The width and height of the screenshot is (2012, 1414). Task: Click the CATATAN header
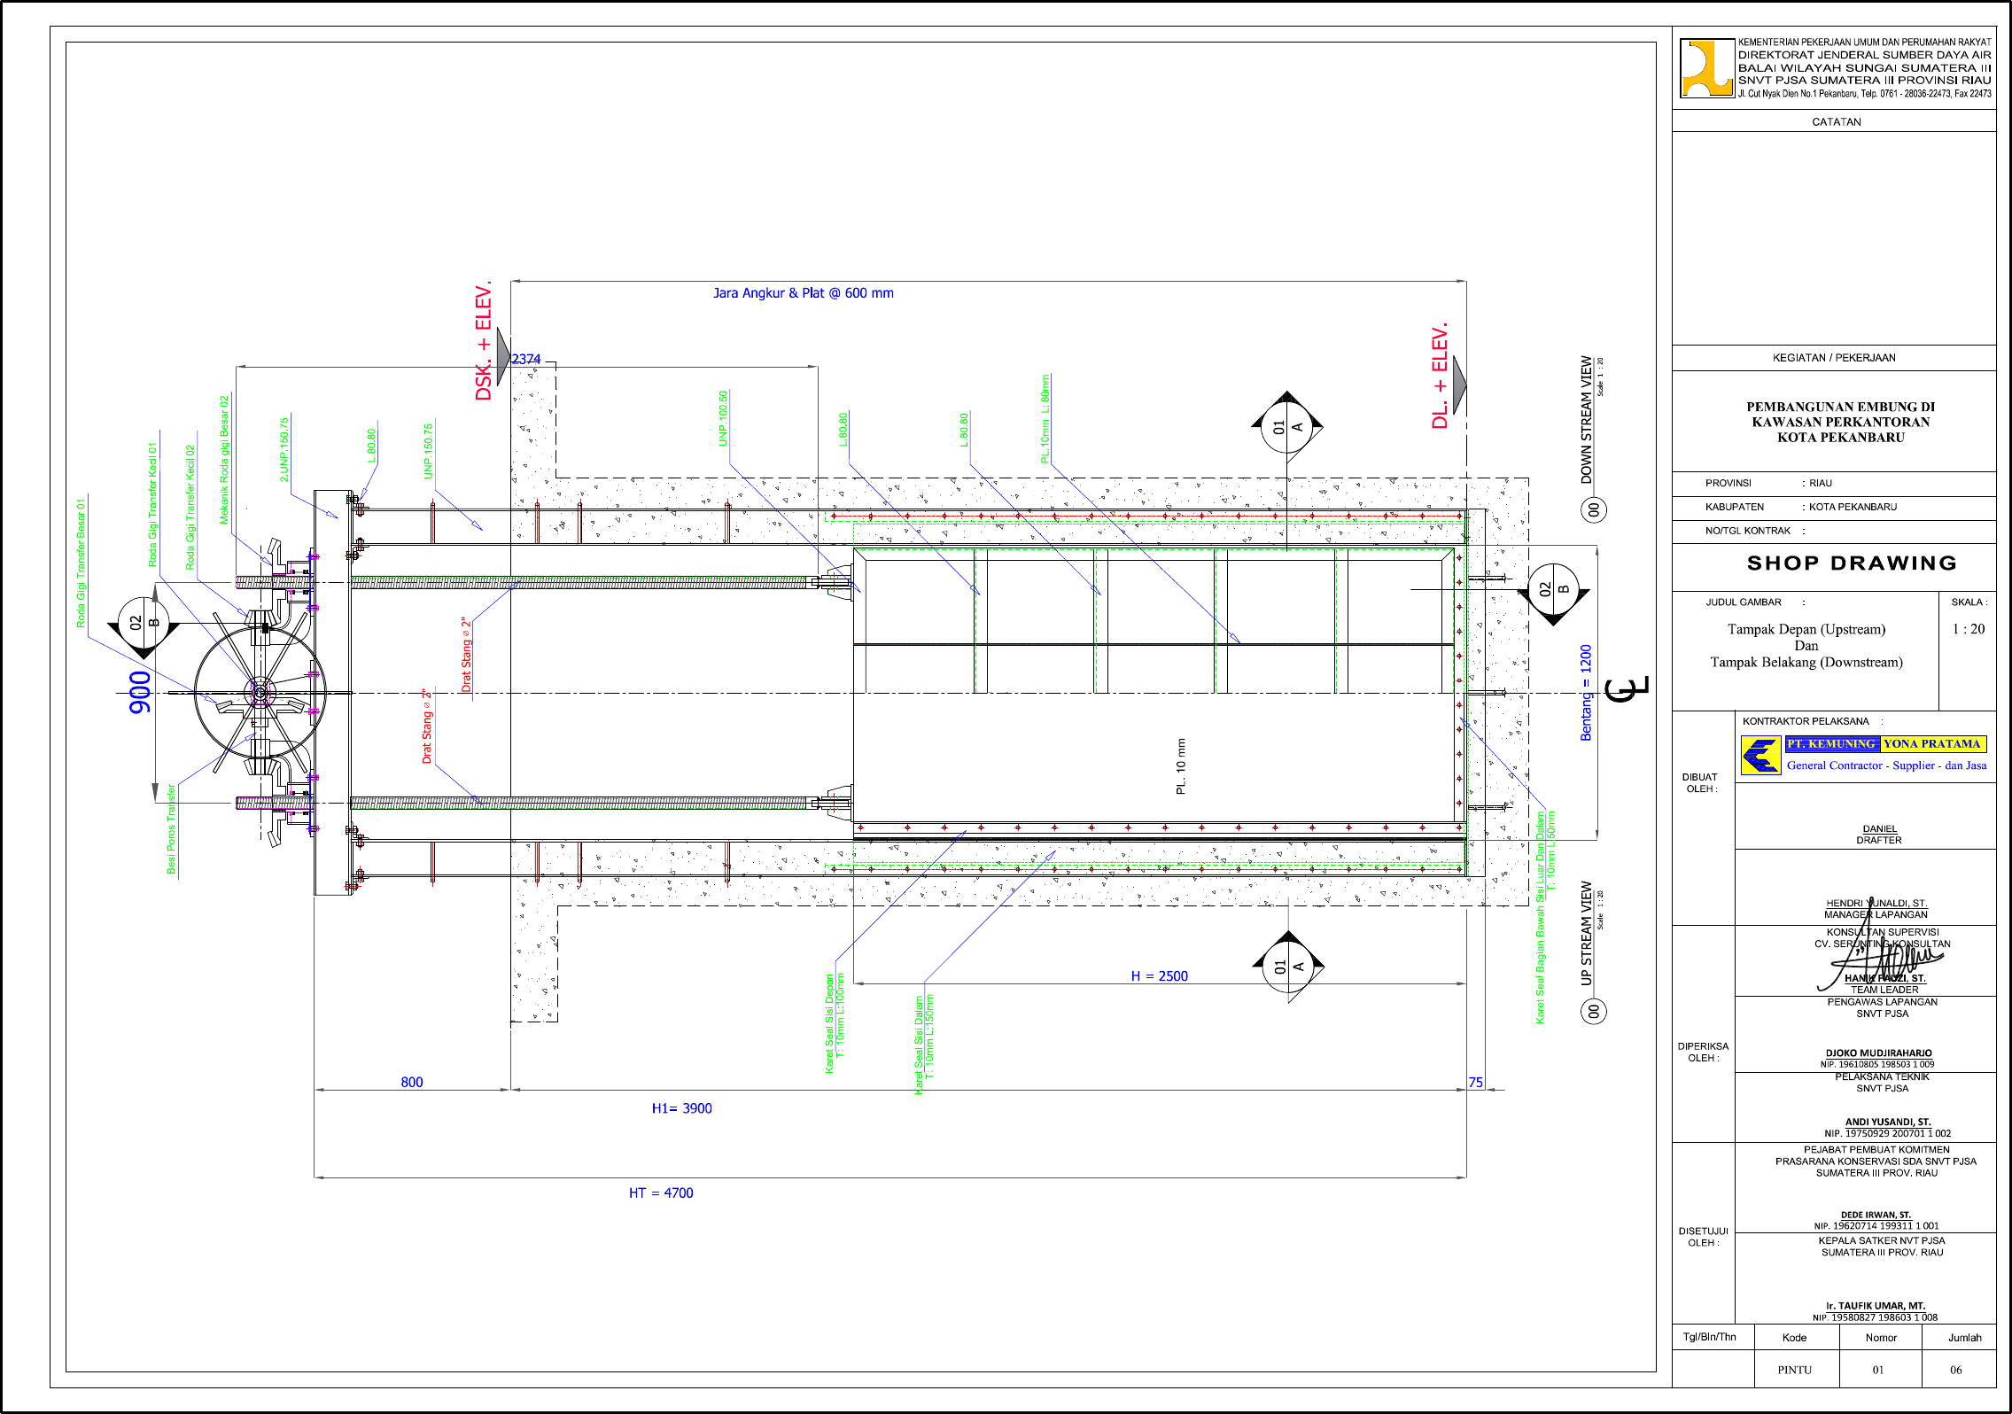pos(1837,122)
